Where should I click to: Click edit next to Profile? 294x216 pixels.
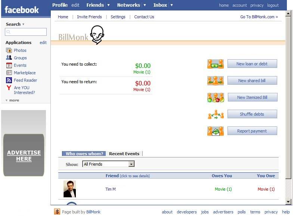(x=75, y=5)
